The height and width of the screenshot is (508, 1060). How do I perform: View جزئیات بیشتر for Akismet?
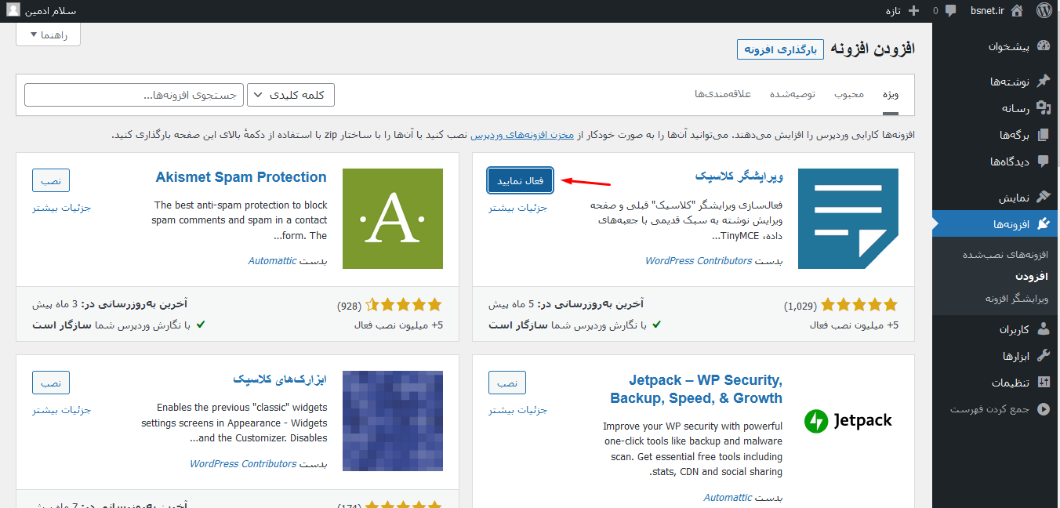pyautogui.click(x=62, y=208)
